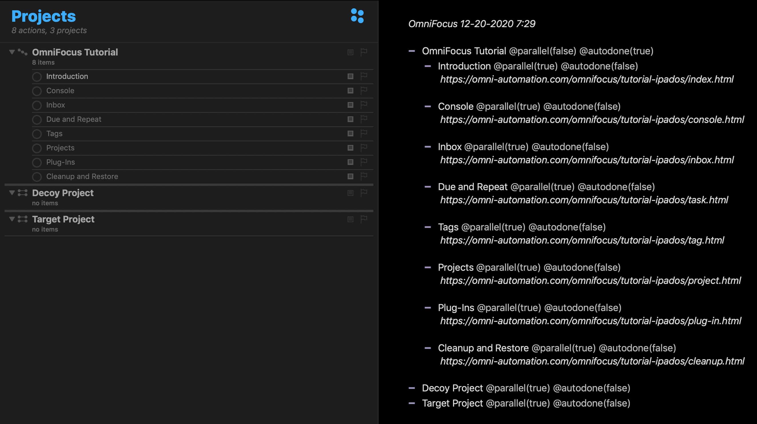This screenshot has height=424, width=757.
Task: Open the note for Due and Repeat task
Action: pyautogui.click(x=350, y=119)
